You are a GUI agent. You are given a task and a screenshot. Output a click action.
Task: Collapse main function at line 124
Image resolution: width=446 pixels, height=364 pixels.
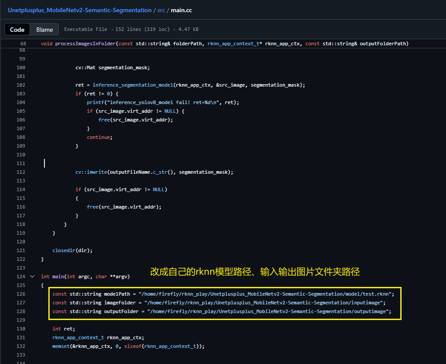pyautogui.click(x=32, y=276)
